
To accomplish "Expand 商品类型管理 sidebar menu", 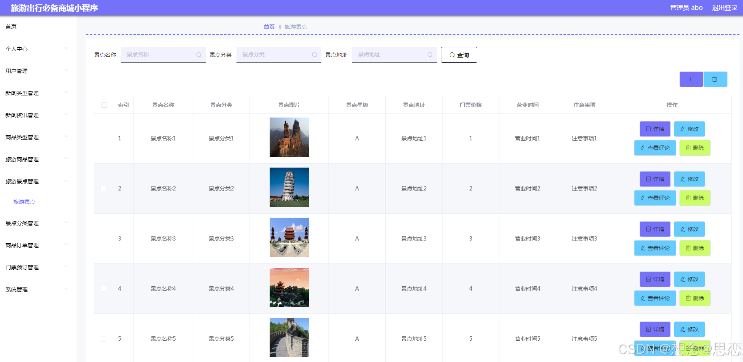I will click(x=38, y=137).
